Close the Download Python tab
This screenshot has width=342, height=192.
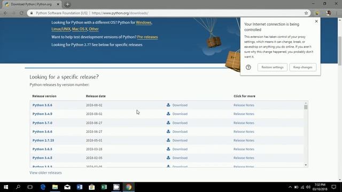tap(58, 4)
